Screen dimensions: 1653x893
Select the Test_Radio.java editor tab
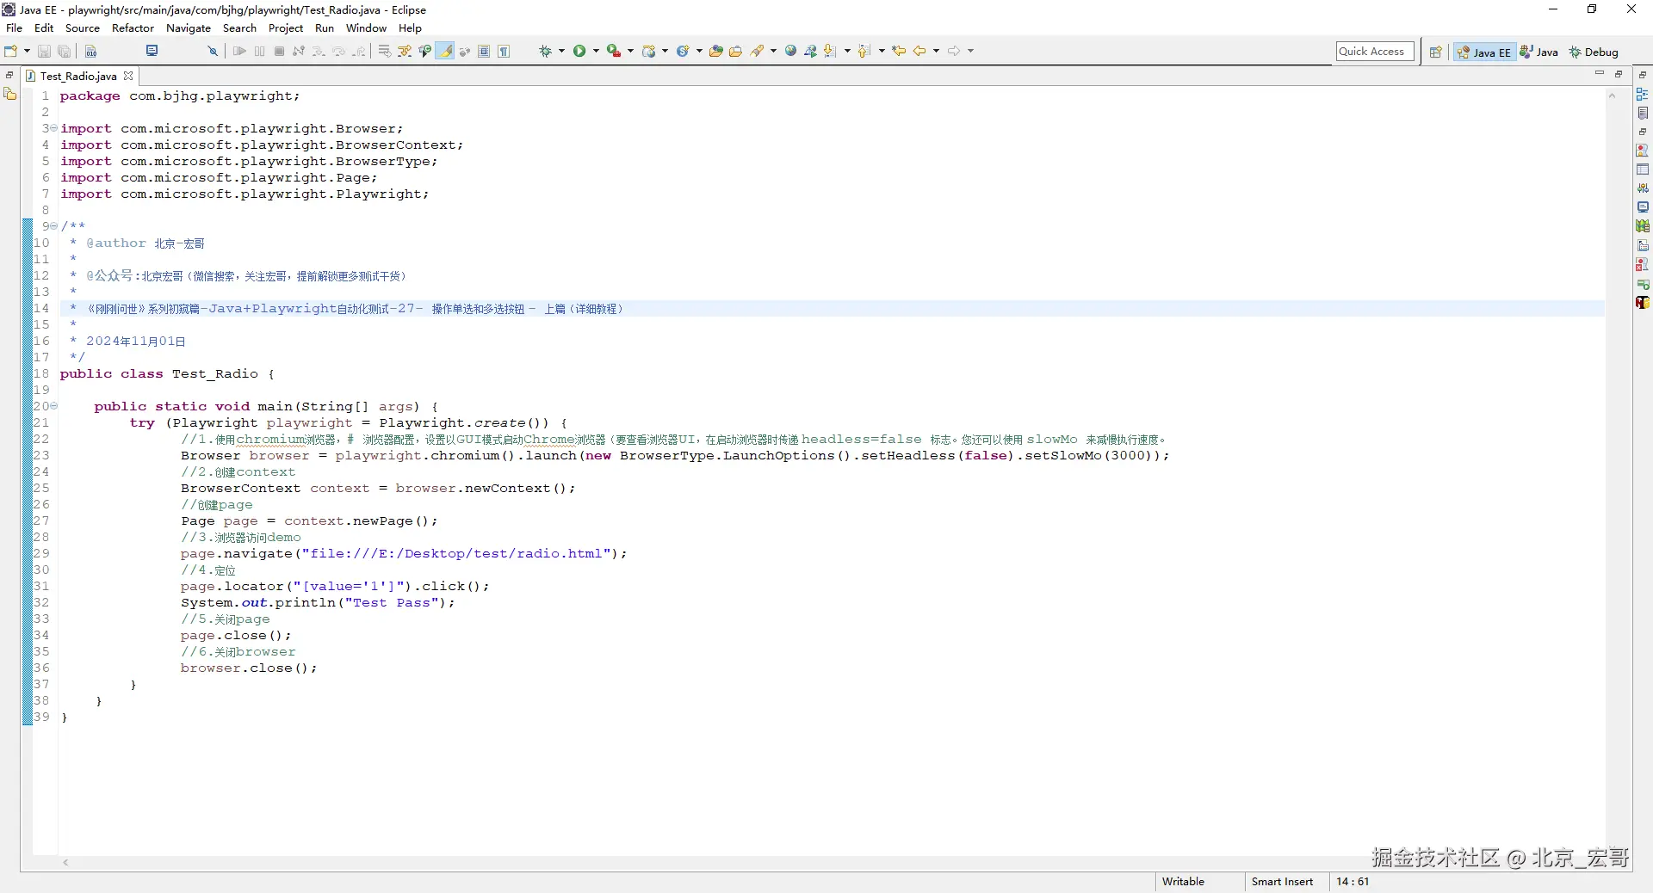point(78,77)
